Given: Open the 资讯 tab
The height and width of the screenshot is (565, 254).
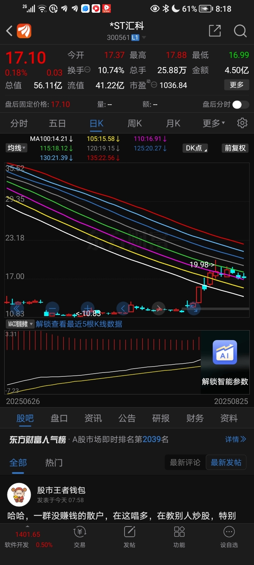Looking at the screenshot, I should tap(93, 418).
